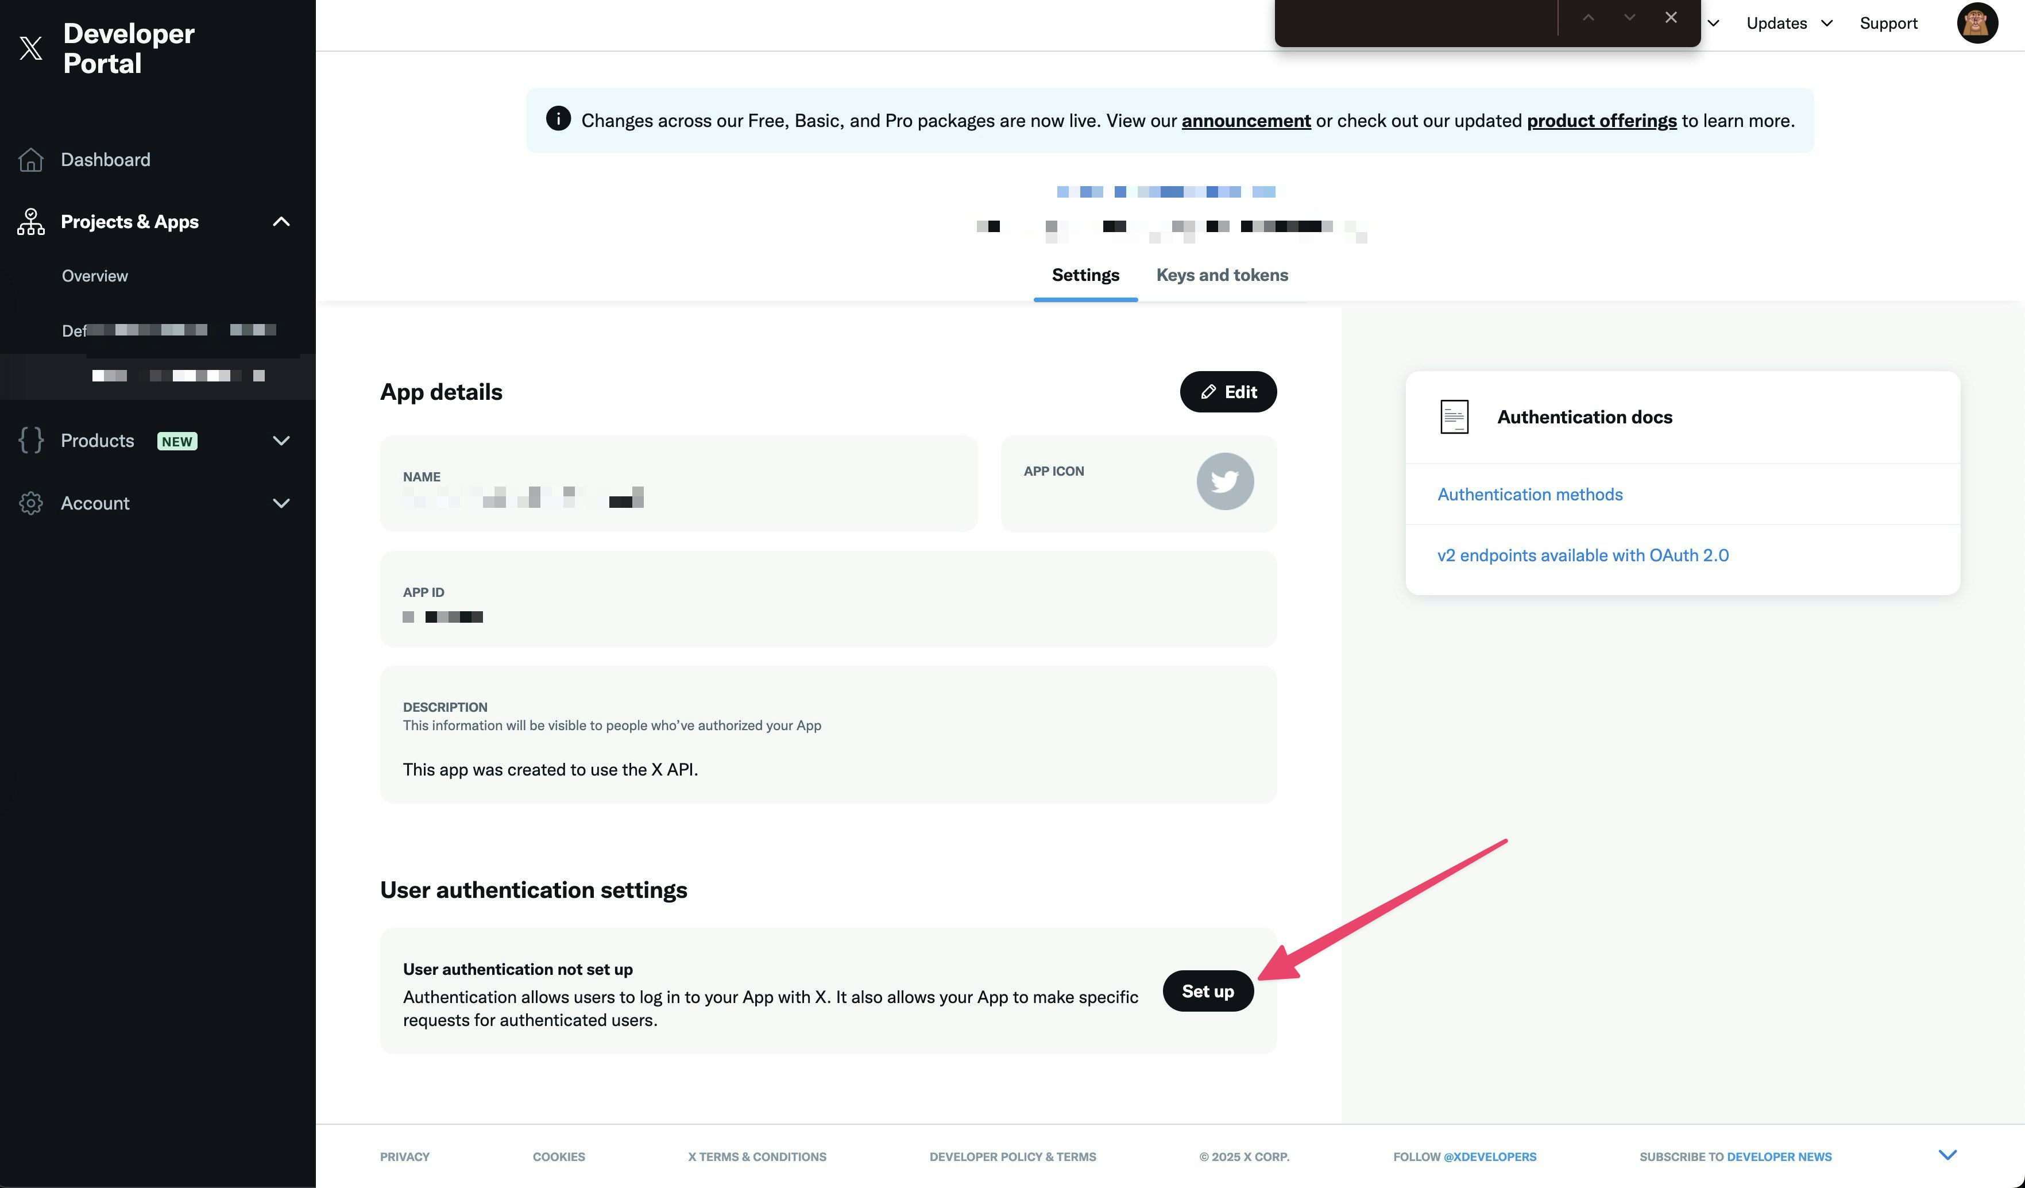2025x1188 pixels.
Task: Click the Edit app details button
Action: click(1228, 391)
